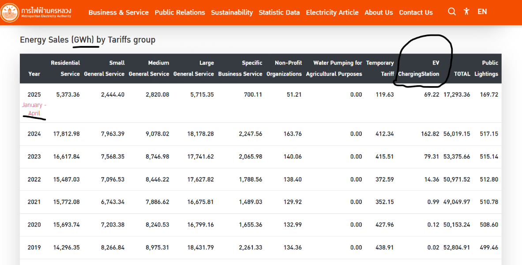522x265 pixels.
Task: Select the 2023 year cell
Action: (x=34, y=157)
